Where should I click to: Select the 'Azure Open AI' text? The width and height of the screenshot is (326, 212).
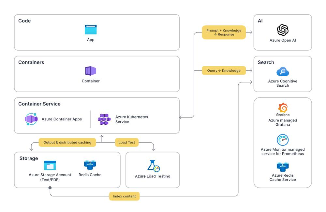pyautogui.click(x=283, y=40)
